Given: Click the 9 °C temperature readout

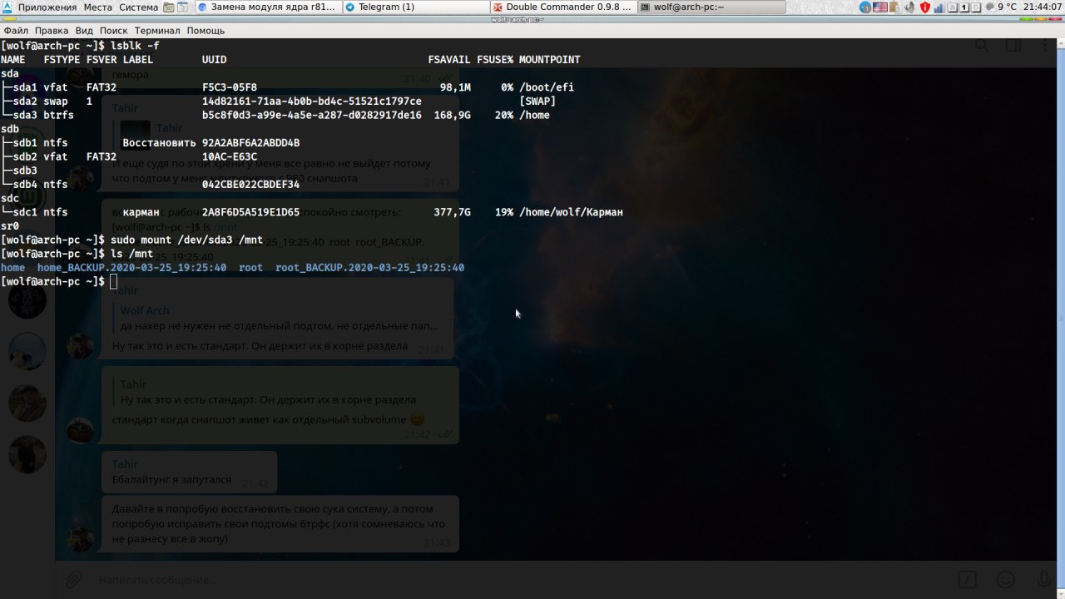Looking at the screenshot, I should (x=1008, y=7).
